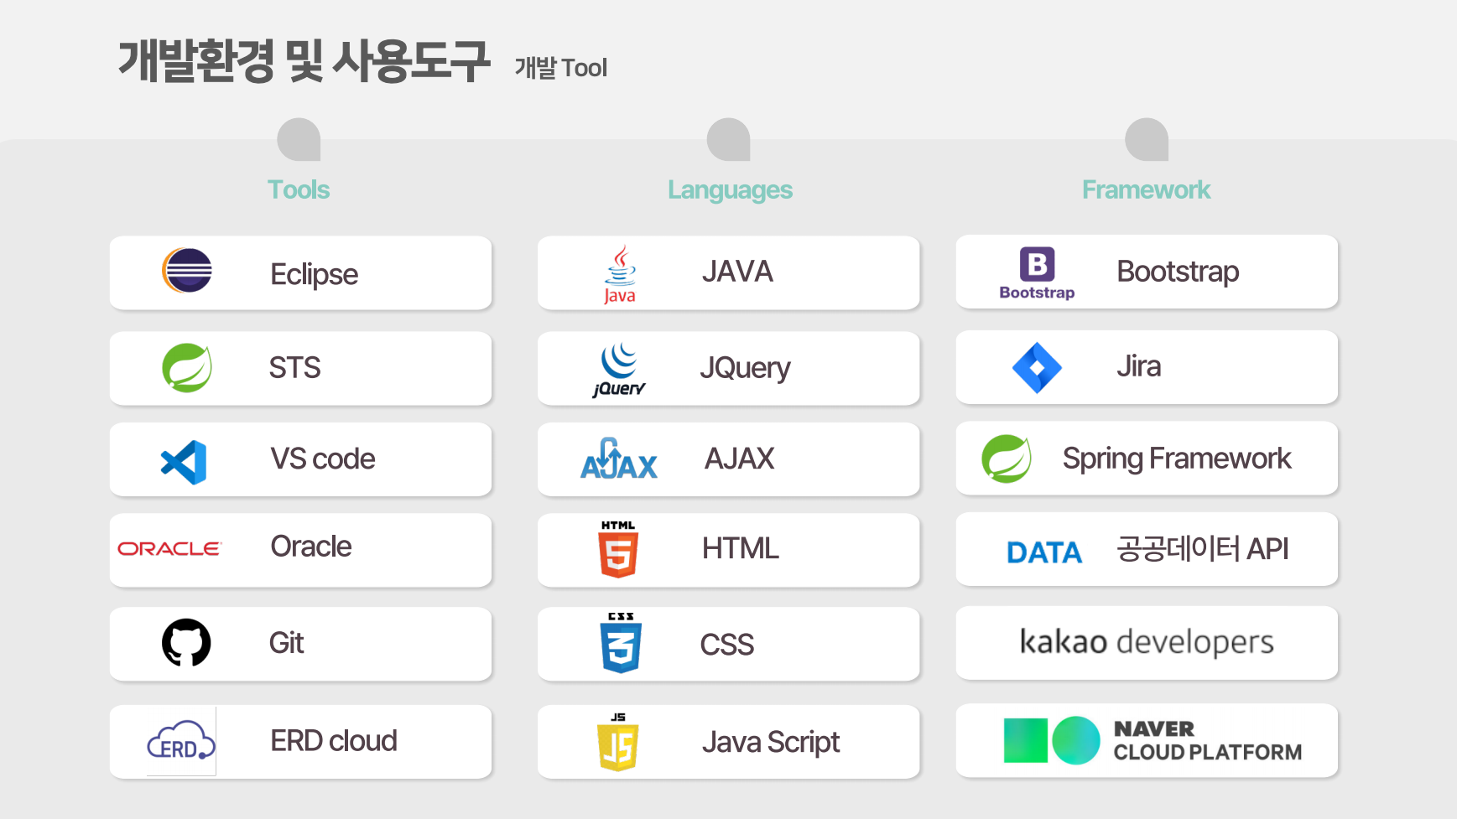Select the jQuery logo icon

(618, 367)
